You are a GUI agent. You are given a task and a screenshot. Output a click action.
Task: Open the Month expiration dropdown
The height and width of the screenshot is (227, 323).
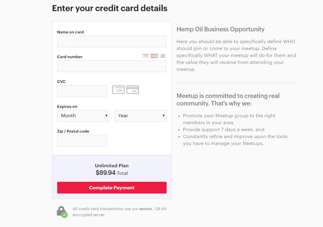(x=83, y=116)
